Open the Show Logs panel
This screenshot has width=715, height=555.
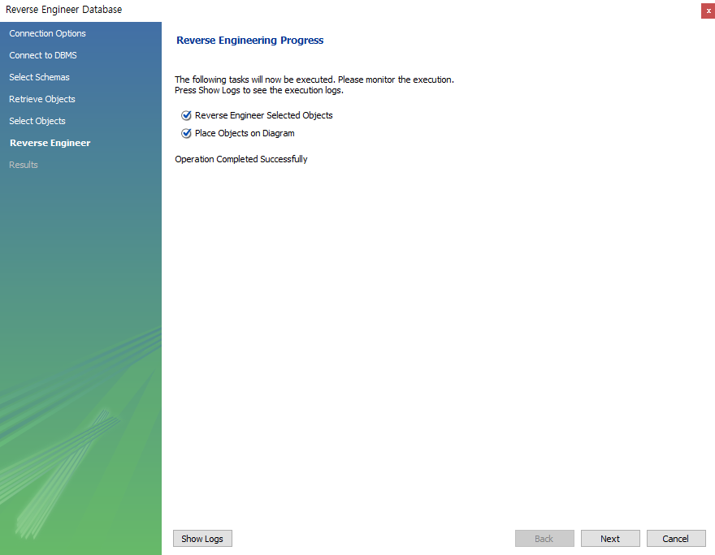point(202,539)
